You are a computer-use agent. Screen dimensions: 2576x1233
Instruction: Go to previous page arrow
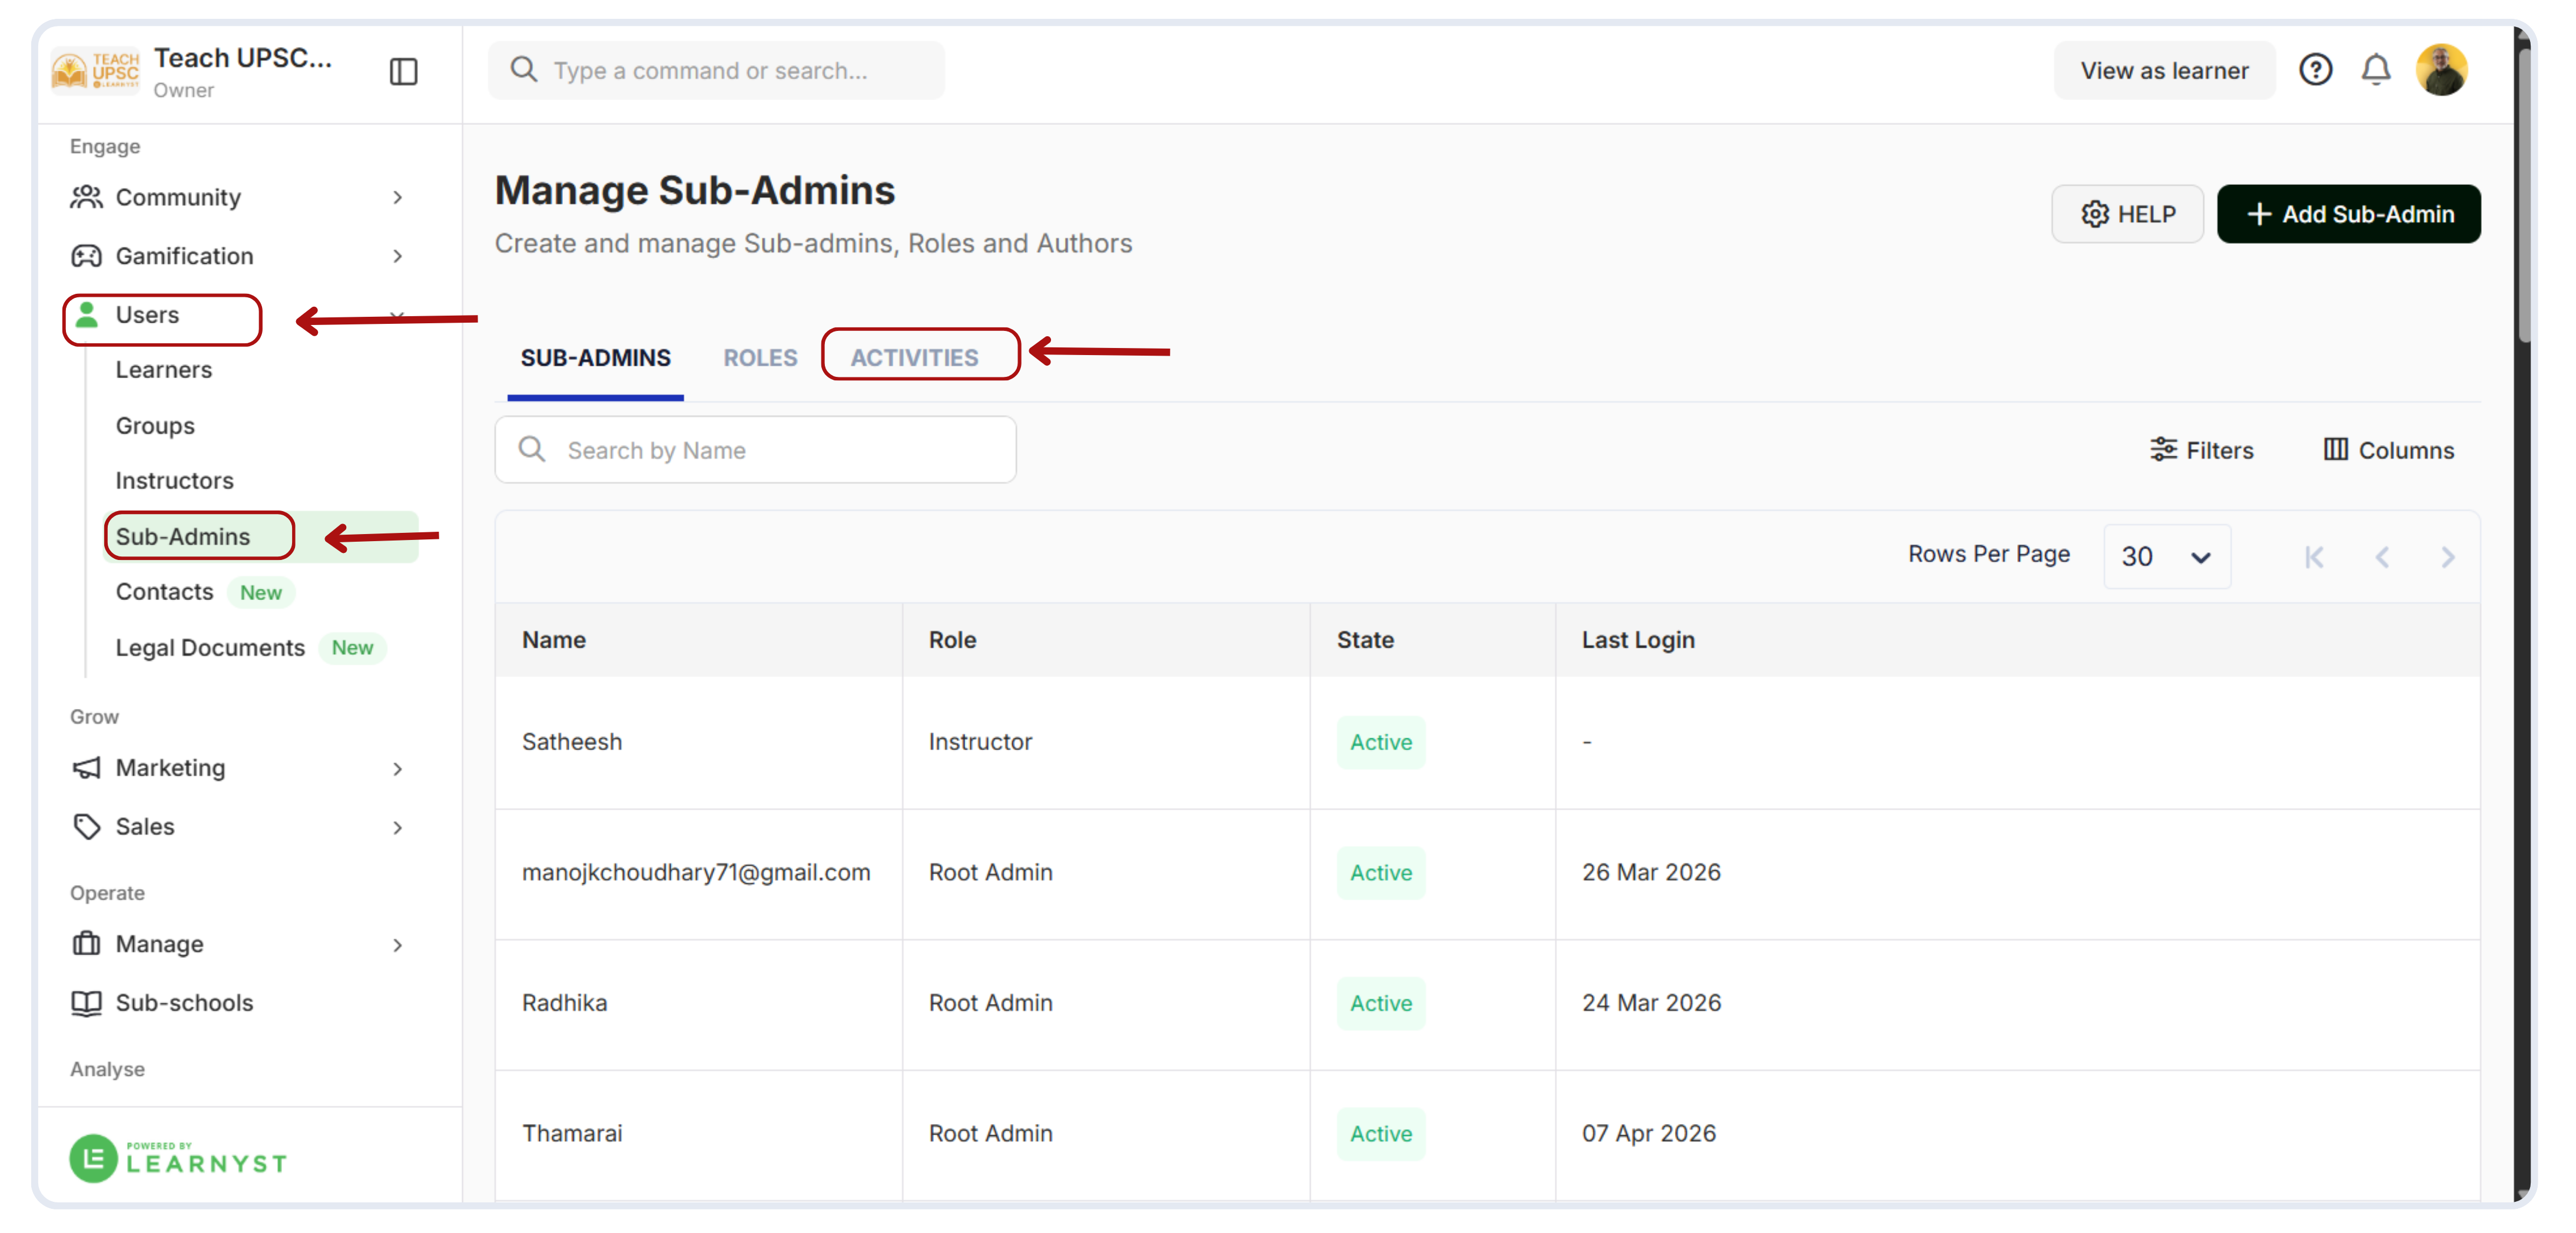coord(2382,557)
